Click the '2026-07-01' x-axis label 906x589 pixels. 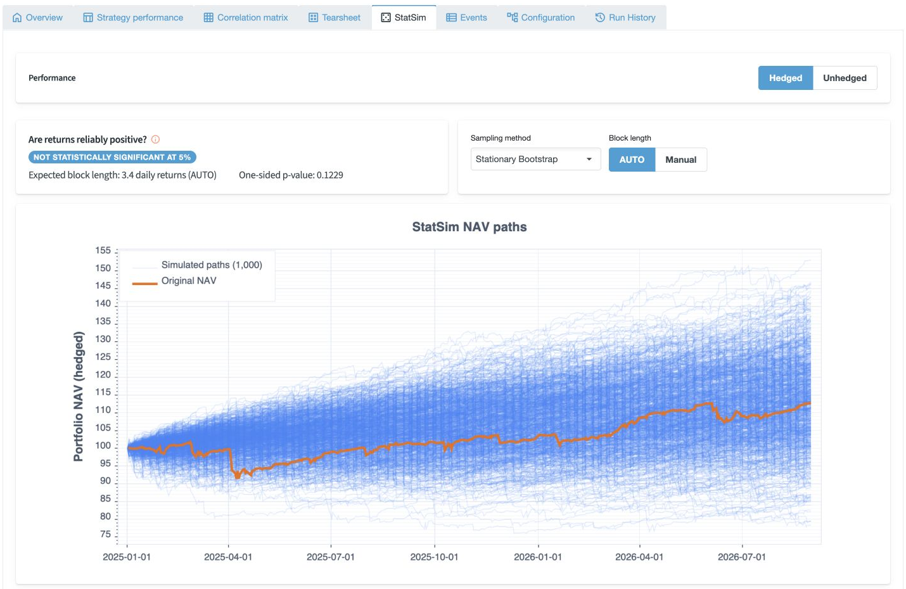742,557
